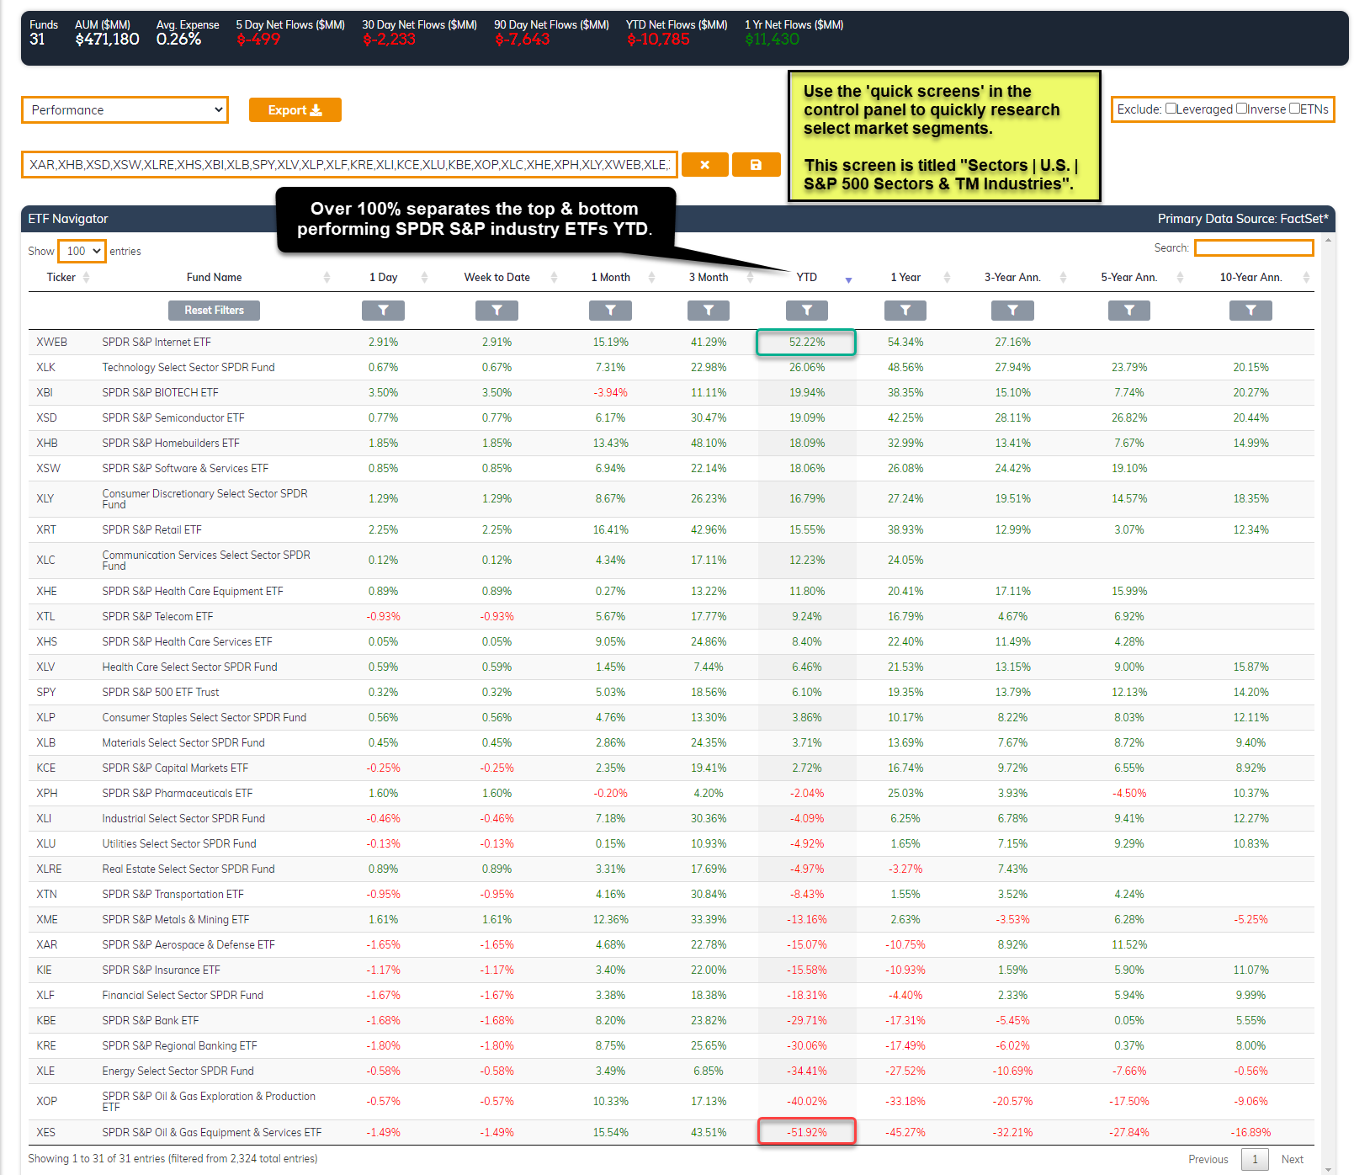Export the table data
This screenshot has width=1354, height=1175.
click(x=295, y=110)
